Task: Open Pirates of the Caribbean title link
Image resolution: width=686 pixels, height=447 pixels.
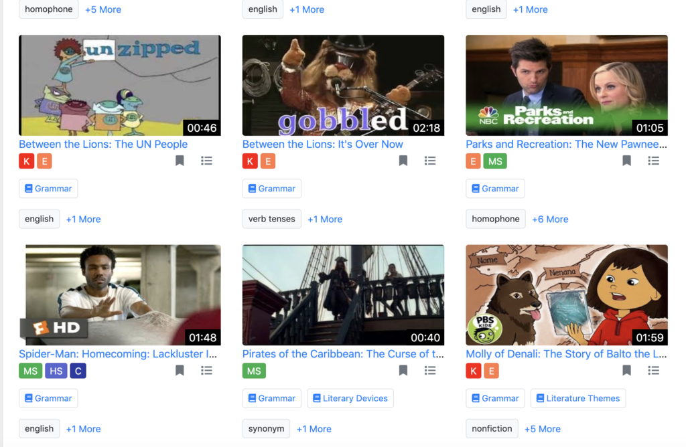Action: tap(343, 354)
